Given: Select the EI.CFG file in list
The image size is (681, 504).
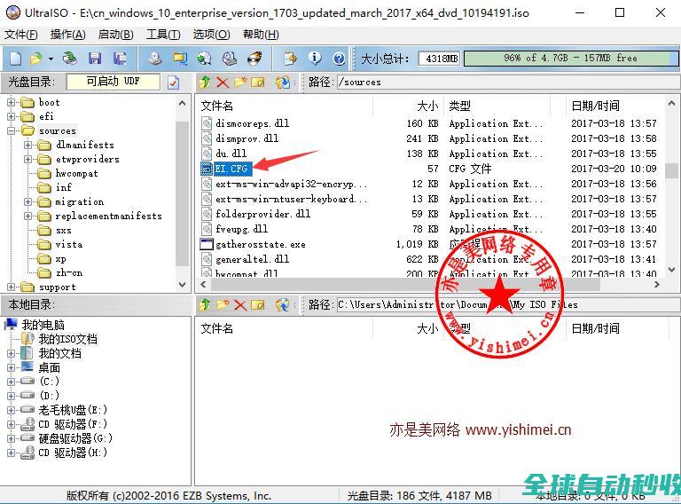Looking at the screenshot, I should [232, 169].
